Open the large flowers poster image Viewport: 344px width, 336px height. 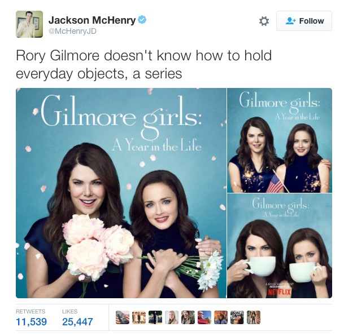pyautogui.click(x=121, y=193)
